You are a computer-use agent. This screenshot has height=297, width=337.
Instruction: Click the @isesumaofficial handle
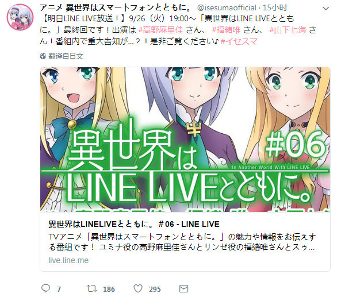coord(227,7)
